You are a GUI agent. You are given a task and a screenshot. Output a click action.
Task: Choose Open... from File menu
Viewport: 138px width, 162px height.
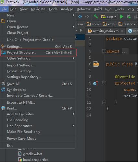click(38, 21)
